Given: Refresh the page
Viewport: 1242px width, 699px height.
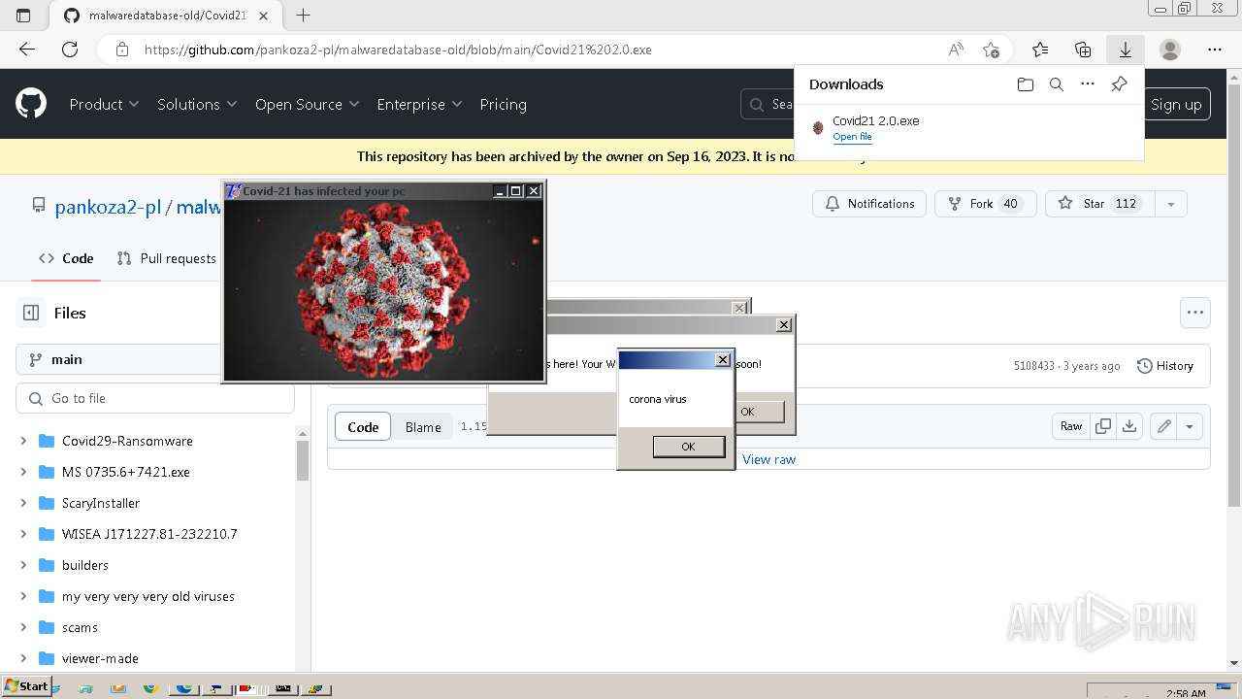Looking at the screenshot, I should point(70,50).
